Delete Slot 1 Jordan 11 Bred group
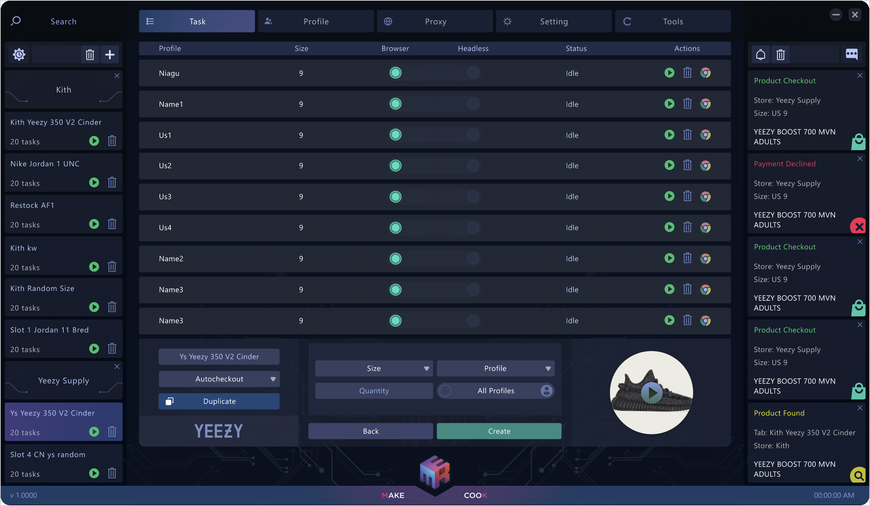 click(x=112, y=348)
